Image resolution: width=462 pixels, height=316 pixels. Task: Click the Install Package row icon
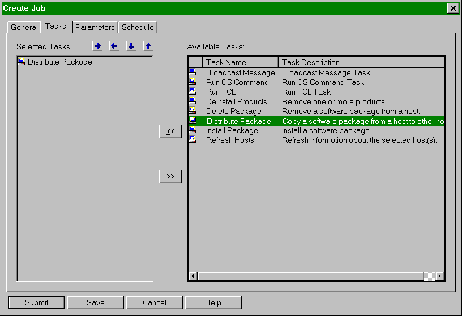(192, 130)
